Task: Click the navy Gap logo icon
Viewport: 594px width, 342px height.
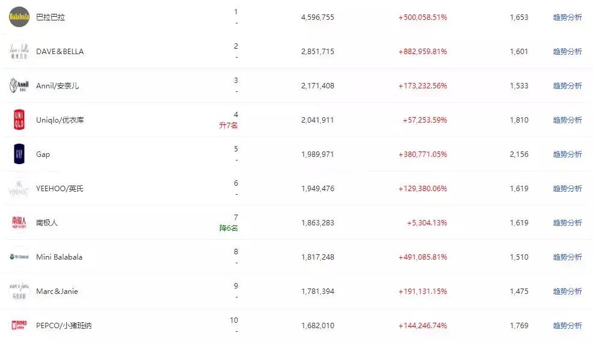Action: point(19,154)
